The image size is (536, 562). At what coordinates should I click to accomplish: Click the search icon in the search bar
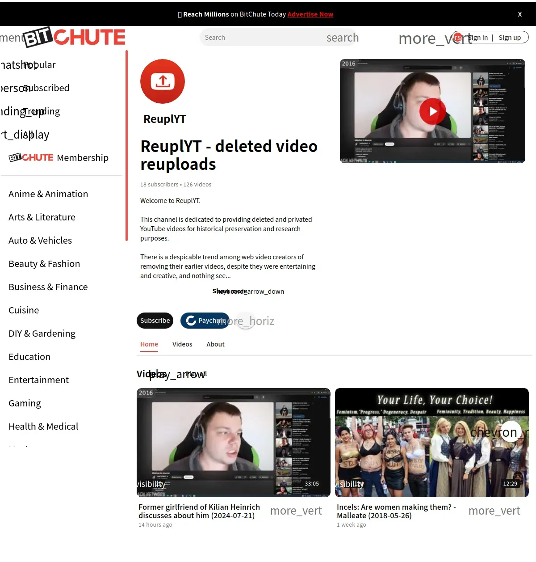click(343, 38)
